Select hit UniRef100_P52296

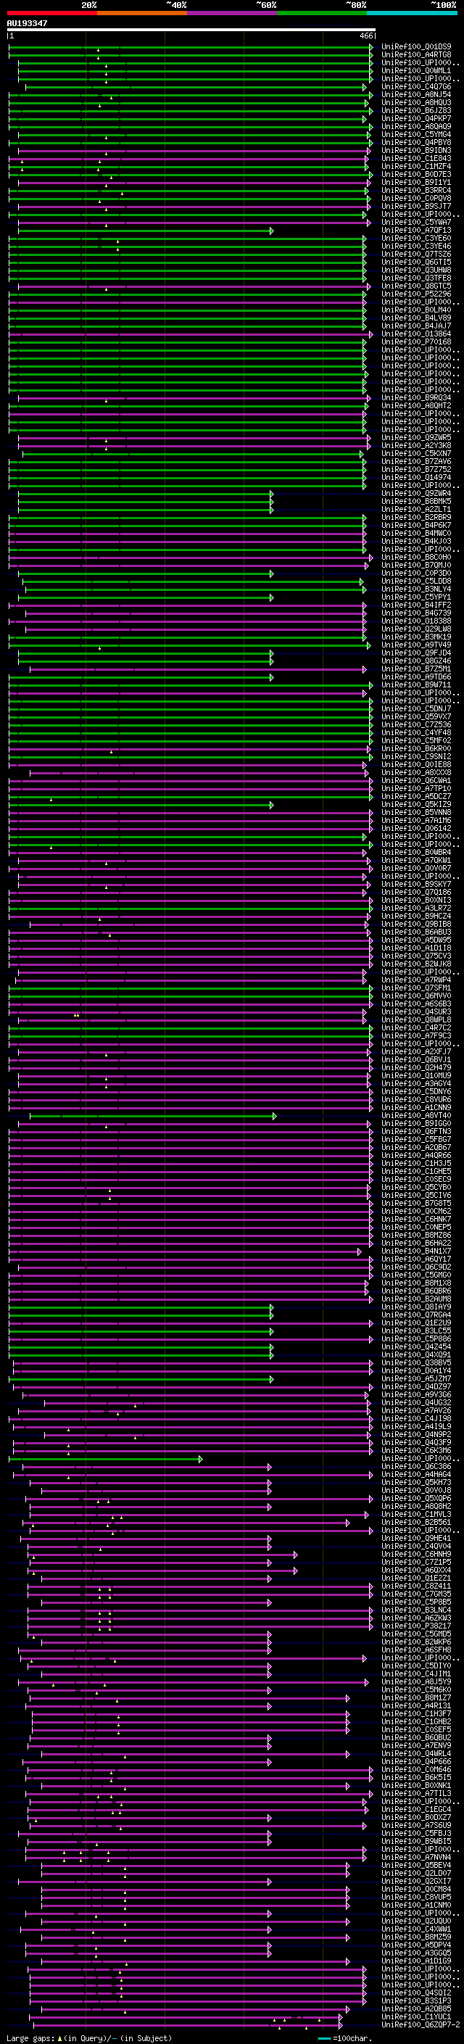(416, 294)
